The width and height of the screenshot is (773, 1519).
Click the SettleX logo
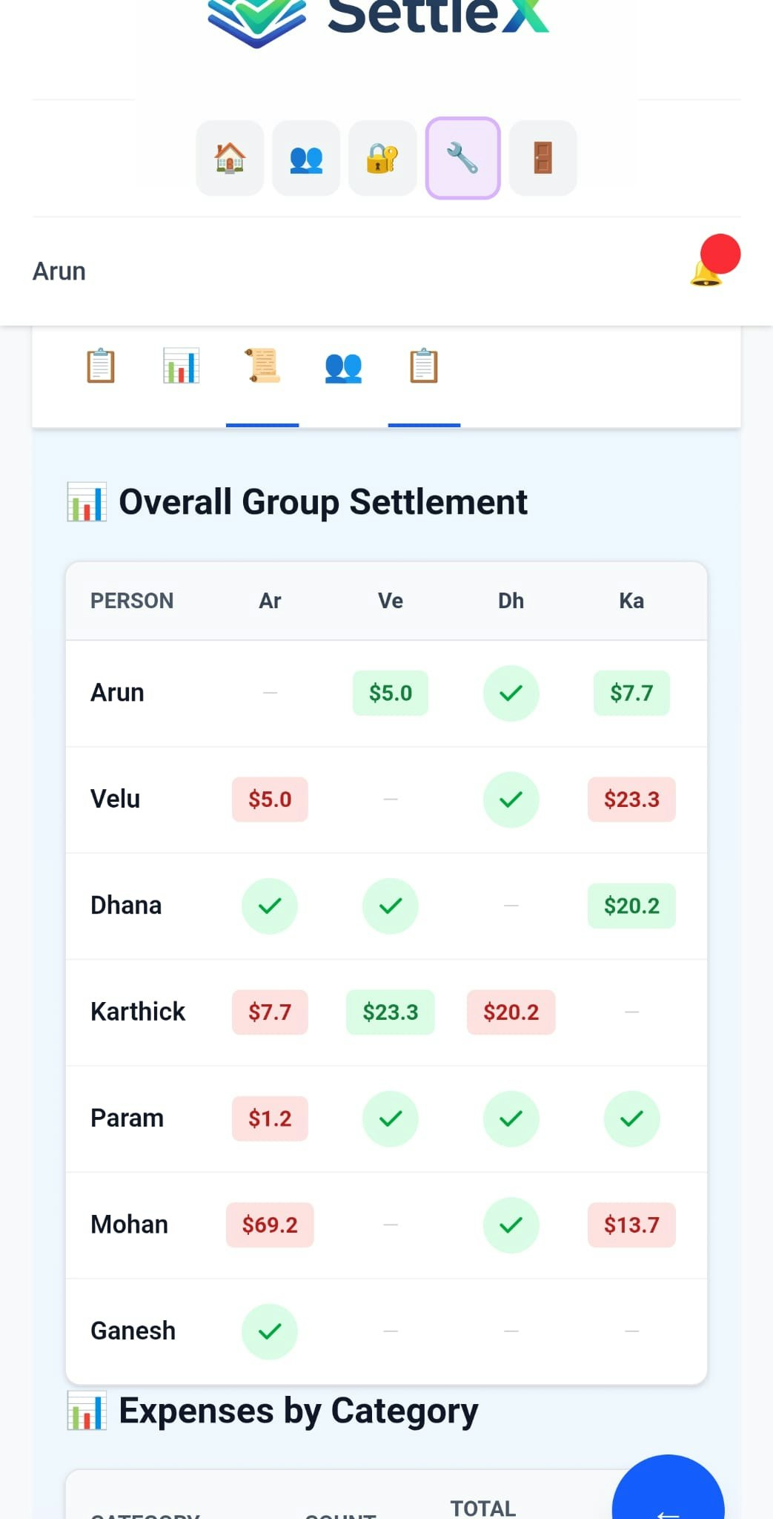378,19
